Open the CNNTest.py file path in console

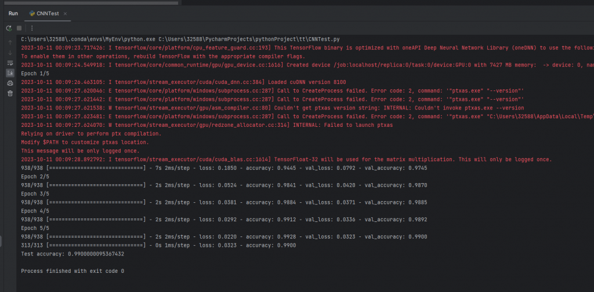click(x=249, y=39)
